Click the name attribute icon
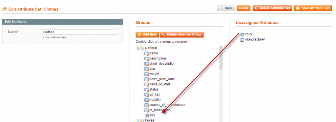 point(147,53)
